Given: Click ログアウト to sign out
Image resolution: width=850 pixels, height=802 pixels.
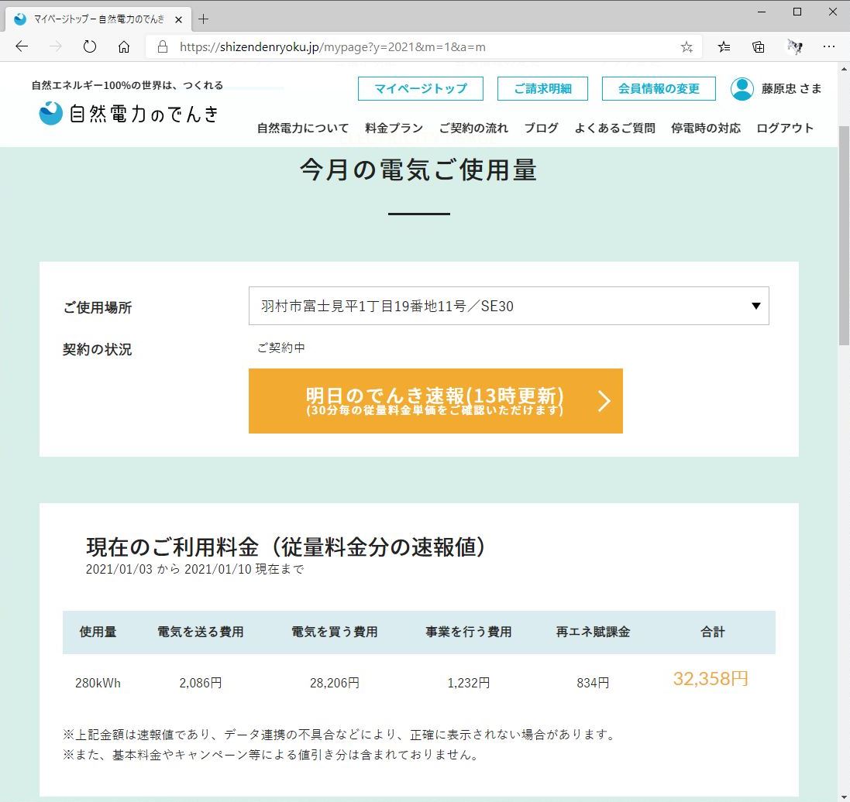Looking at the screenshot, I should [x=785, y=129].
